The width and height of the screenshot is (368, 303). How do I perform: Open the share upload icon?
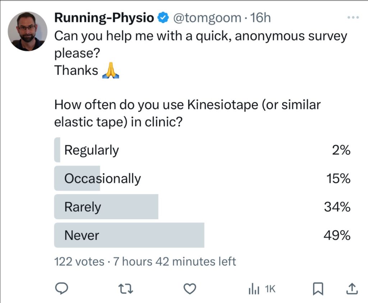pyautogui.click(x=352, y=289)
